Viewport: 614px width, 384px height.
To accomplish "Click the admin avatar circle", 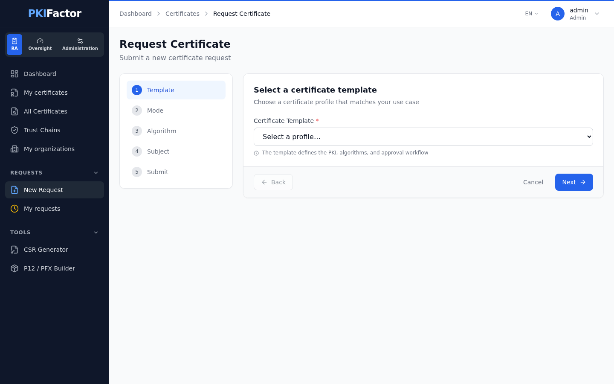I will [558, 14].
